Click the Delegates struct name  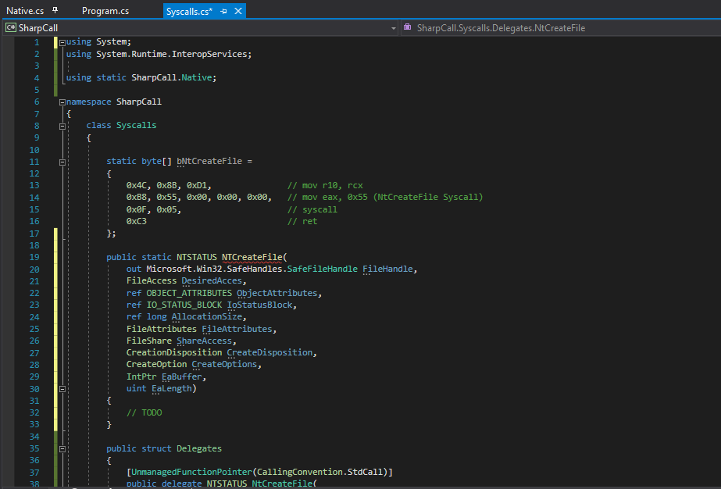point(199,448)
